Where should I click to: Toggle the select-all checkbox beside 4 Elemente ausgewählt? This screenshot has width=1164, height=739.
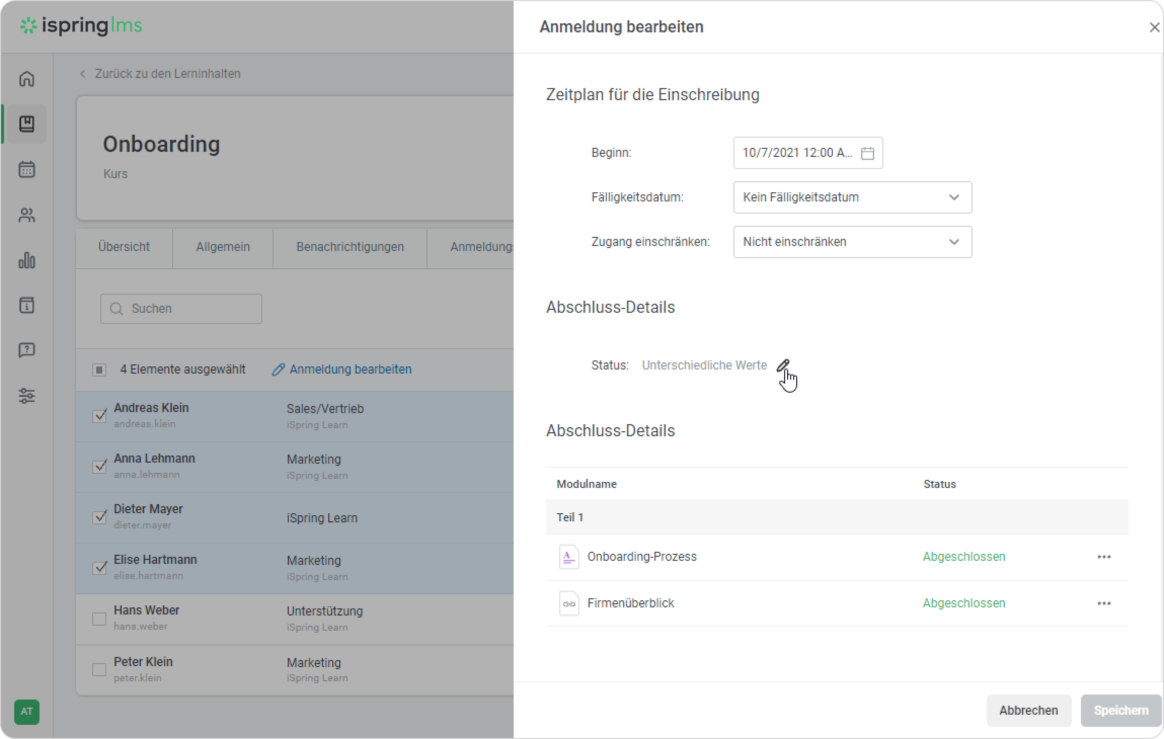click(x=99, y=370)
